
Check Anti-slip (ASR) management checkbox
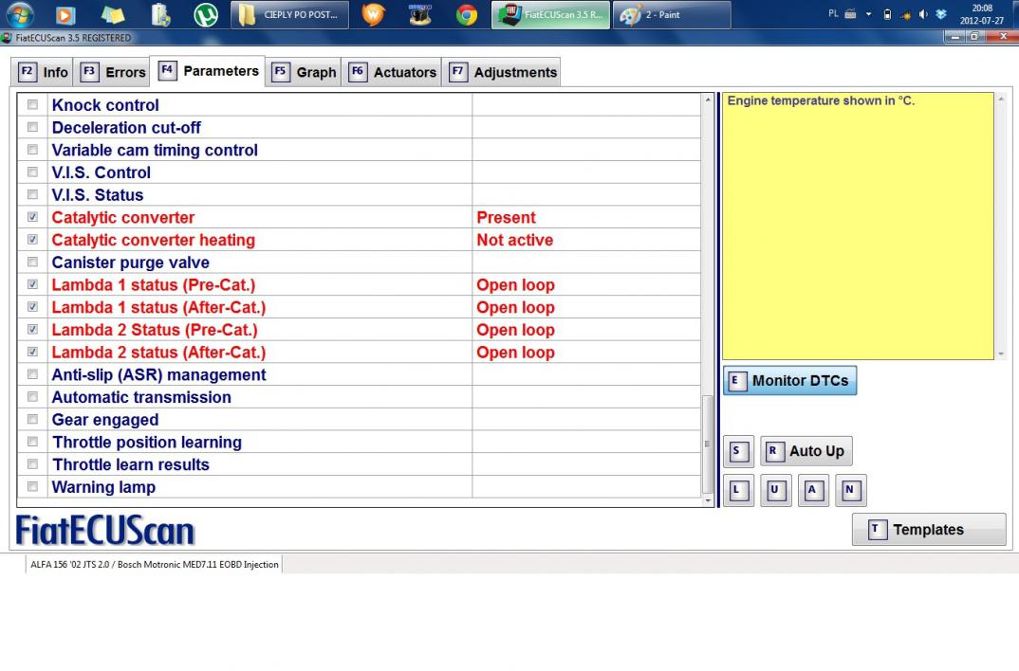click(x=32, y=374)
